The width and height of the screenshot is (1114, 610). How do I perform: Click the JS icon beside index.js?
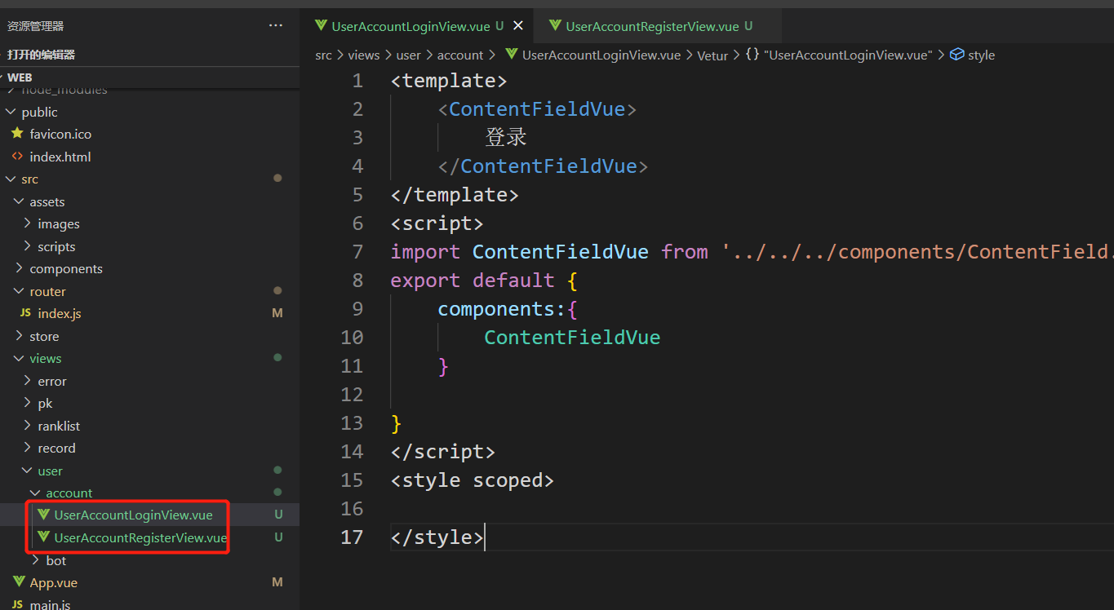pos(25,313)
